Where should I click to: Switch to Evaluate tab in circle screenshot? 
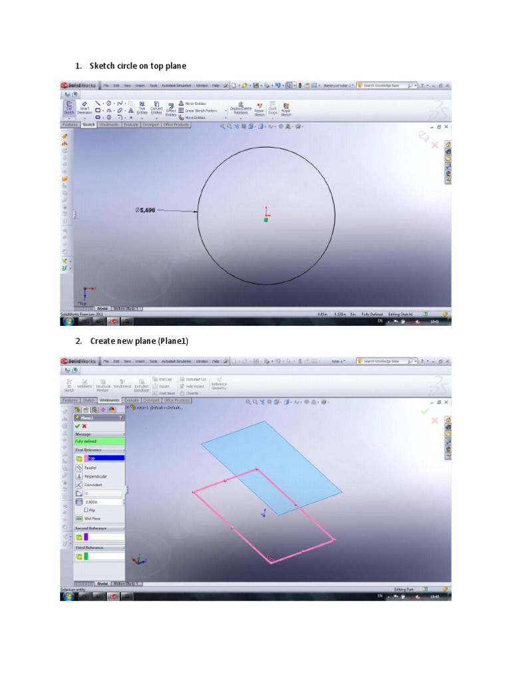click(x=131, y=124)
